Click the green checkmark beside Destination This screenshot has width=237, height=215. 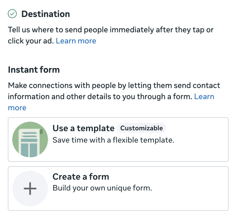pos(12,14)
